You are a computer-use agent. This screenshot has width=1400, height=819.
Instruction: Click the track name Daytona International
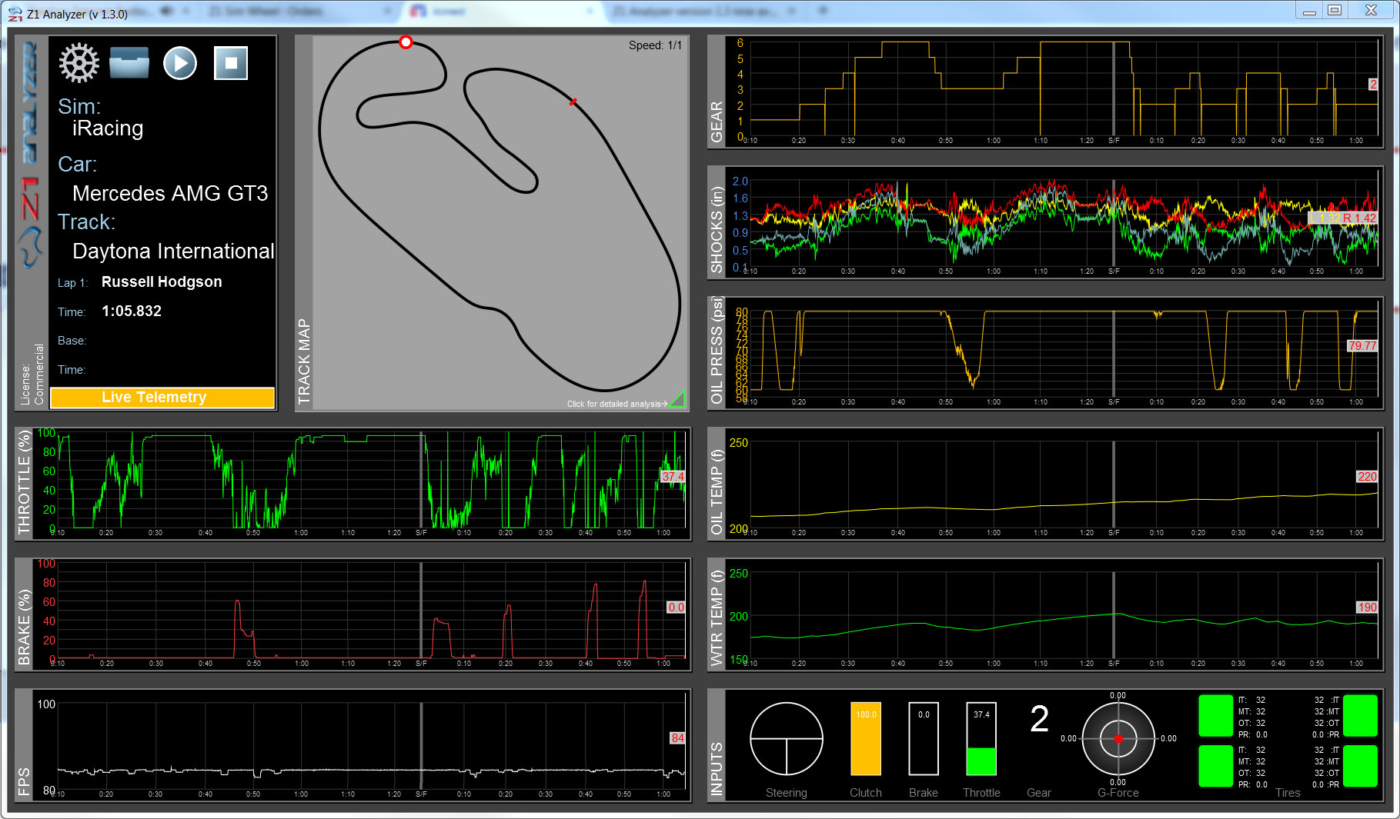coord(173,251)
